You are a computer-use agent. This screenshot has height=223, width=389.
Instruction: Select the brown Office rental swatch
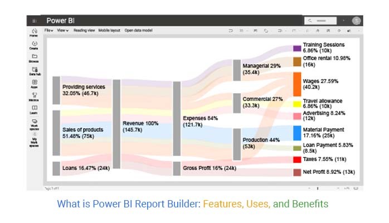(x=297, y=62)
